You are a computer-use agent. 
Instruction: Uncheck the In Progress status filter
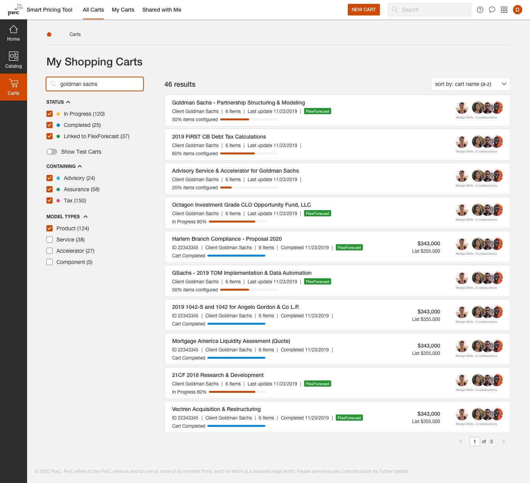point(50,114)
